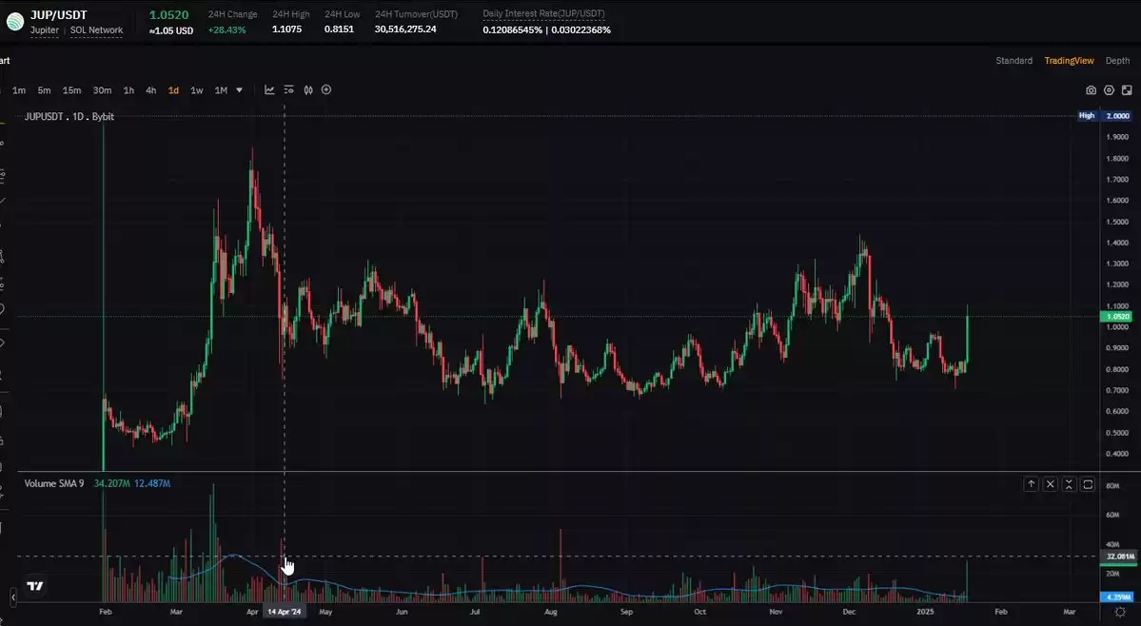Viewport: 1141px width, 626px height.
Task: Delete the volume pane
Action: pyautogui.click(x=1050, y=484)
